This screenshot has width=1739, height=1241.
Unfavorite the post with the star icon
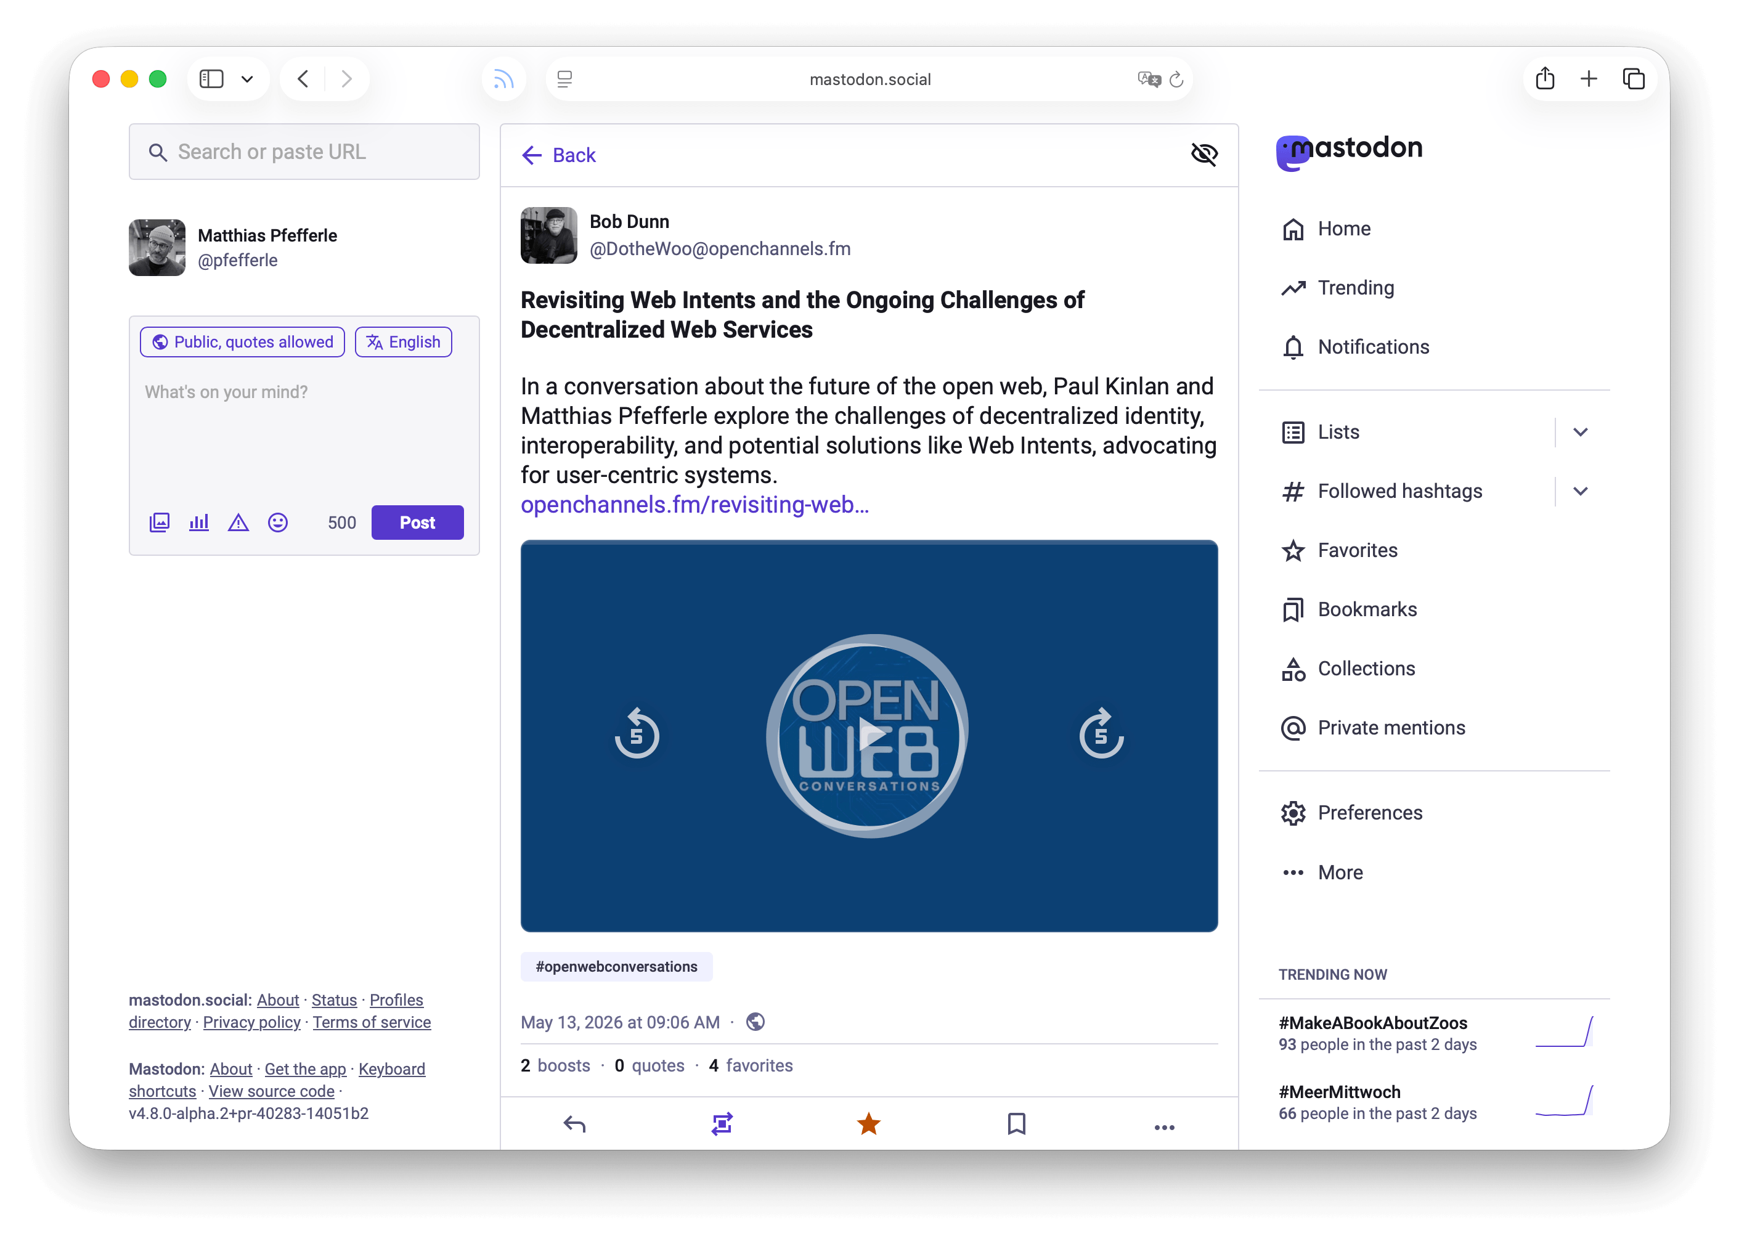coord(869,1124)
